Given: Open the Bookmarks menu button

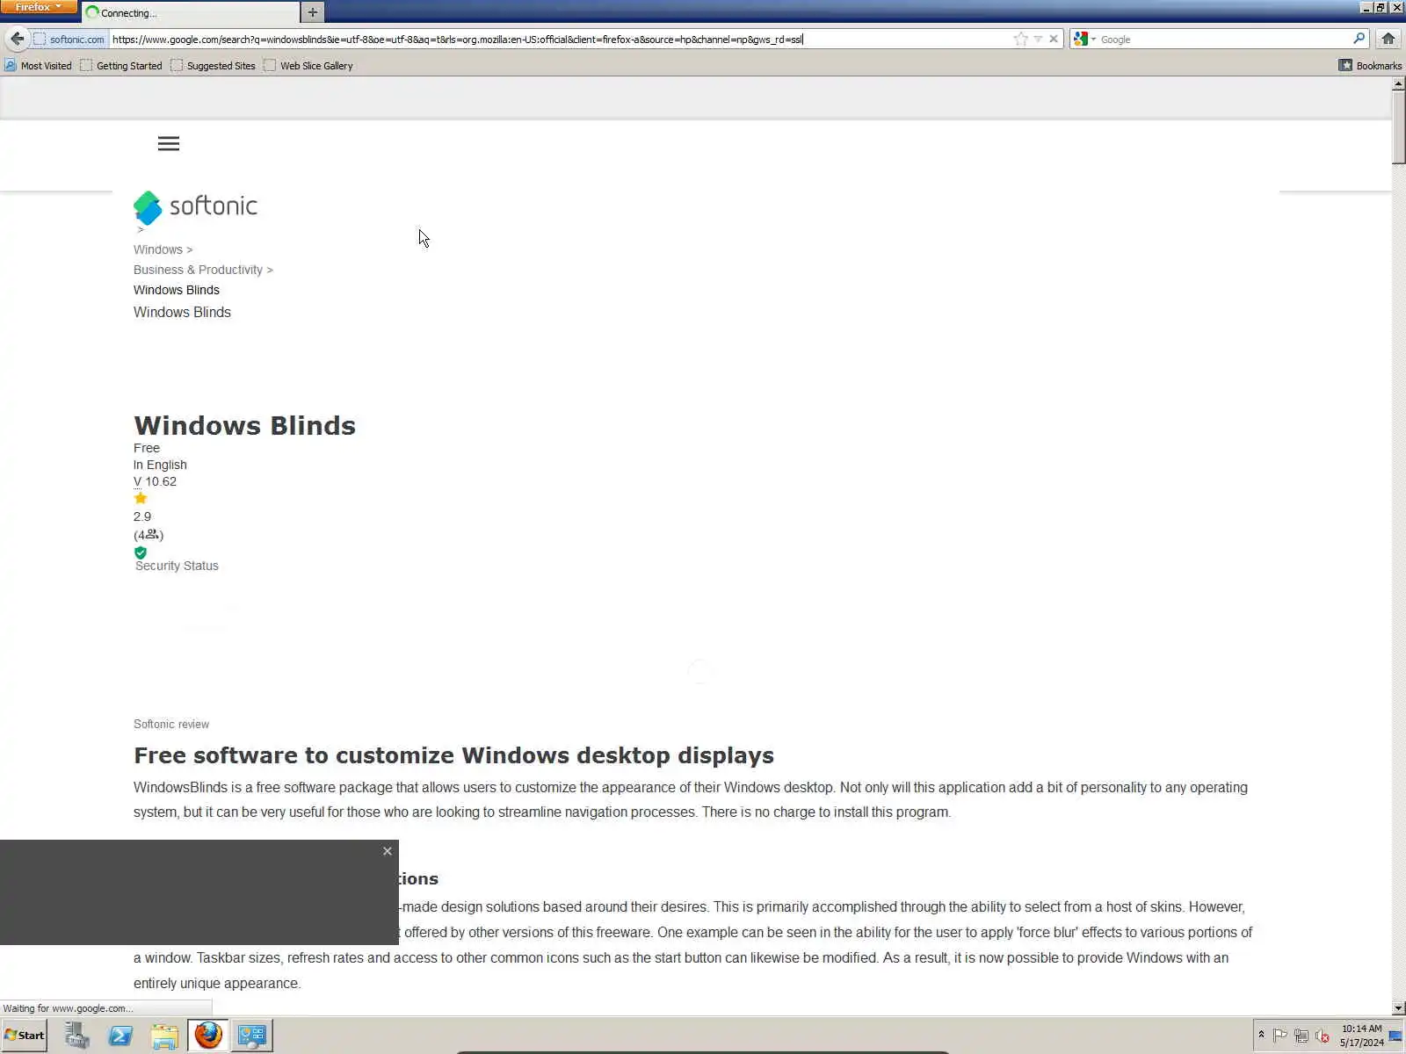Looking at the screenshot, I should [1370, 66].
